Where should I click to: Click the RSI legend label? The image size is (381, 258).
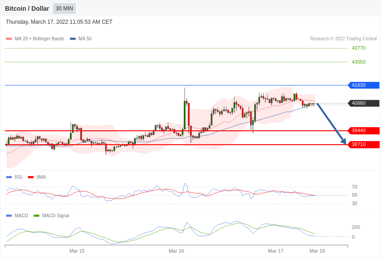tap(18, 177)
